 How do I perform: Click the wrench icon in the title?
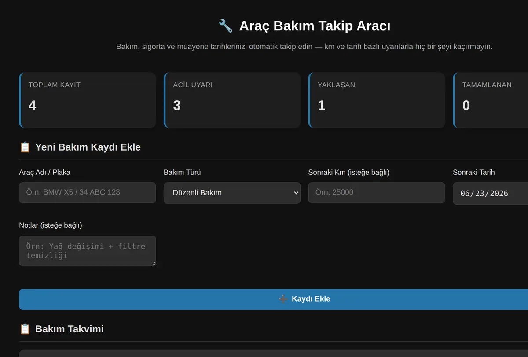[x=225, y=26]
